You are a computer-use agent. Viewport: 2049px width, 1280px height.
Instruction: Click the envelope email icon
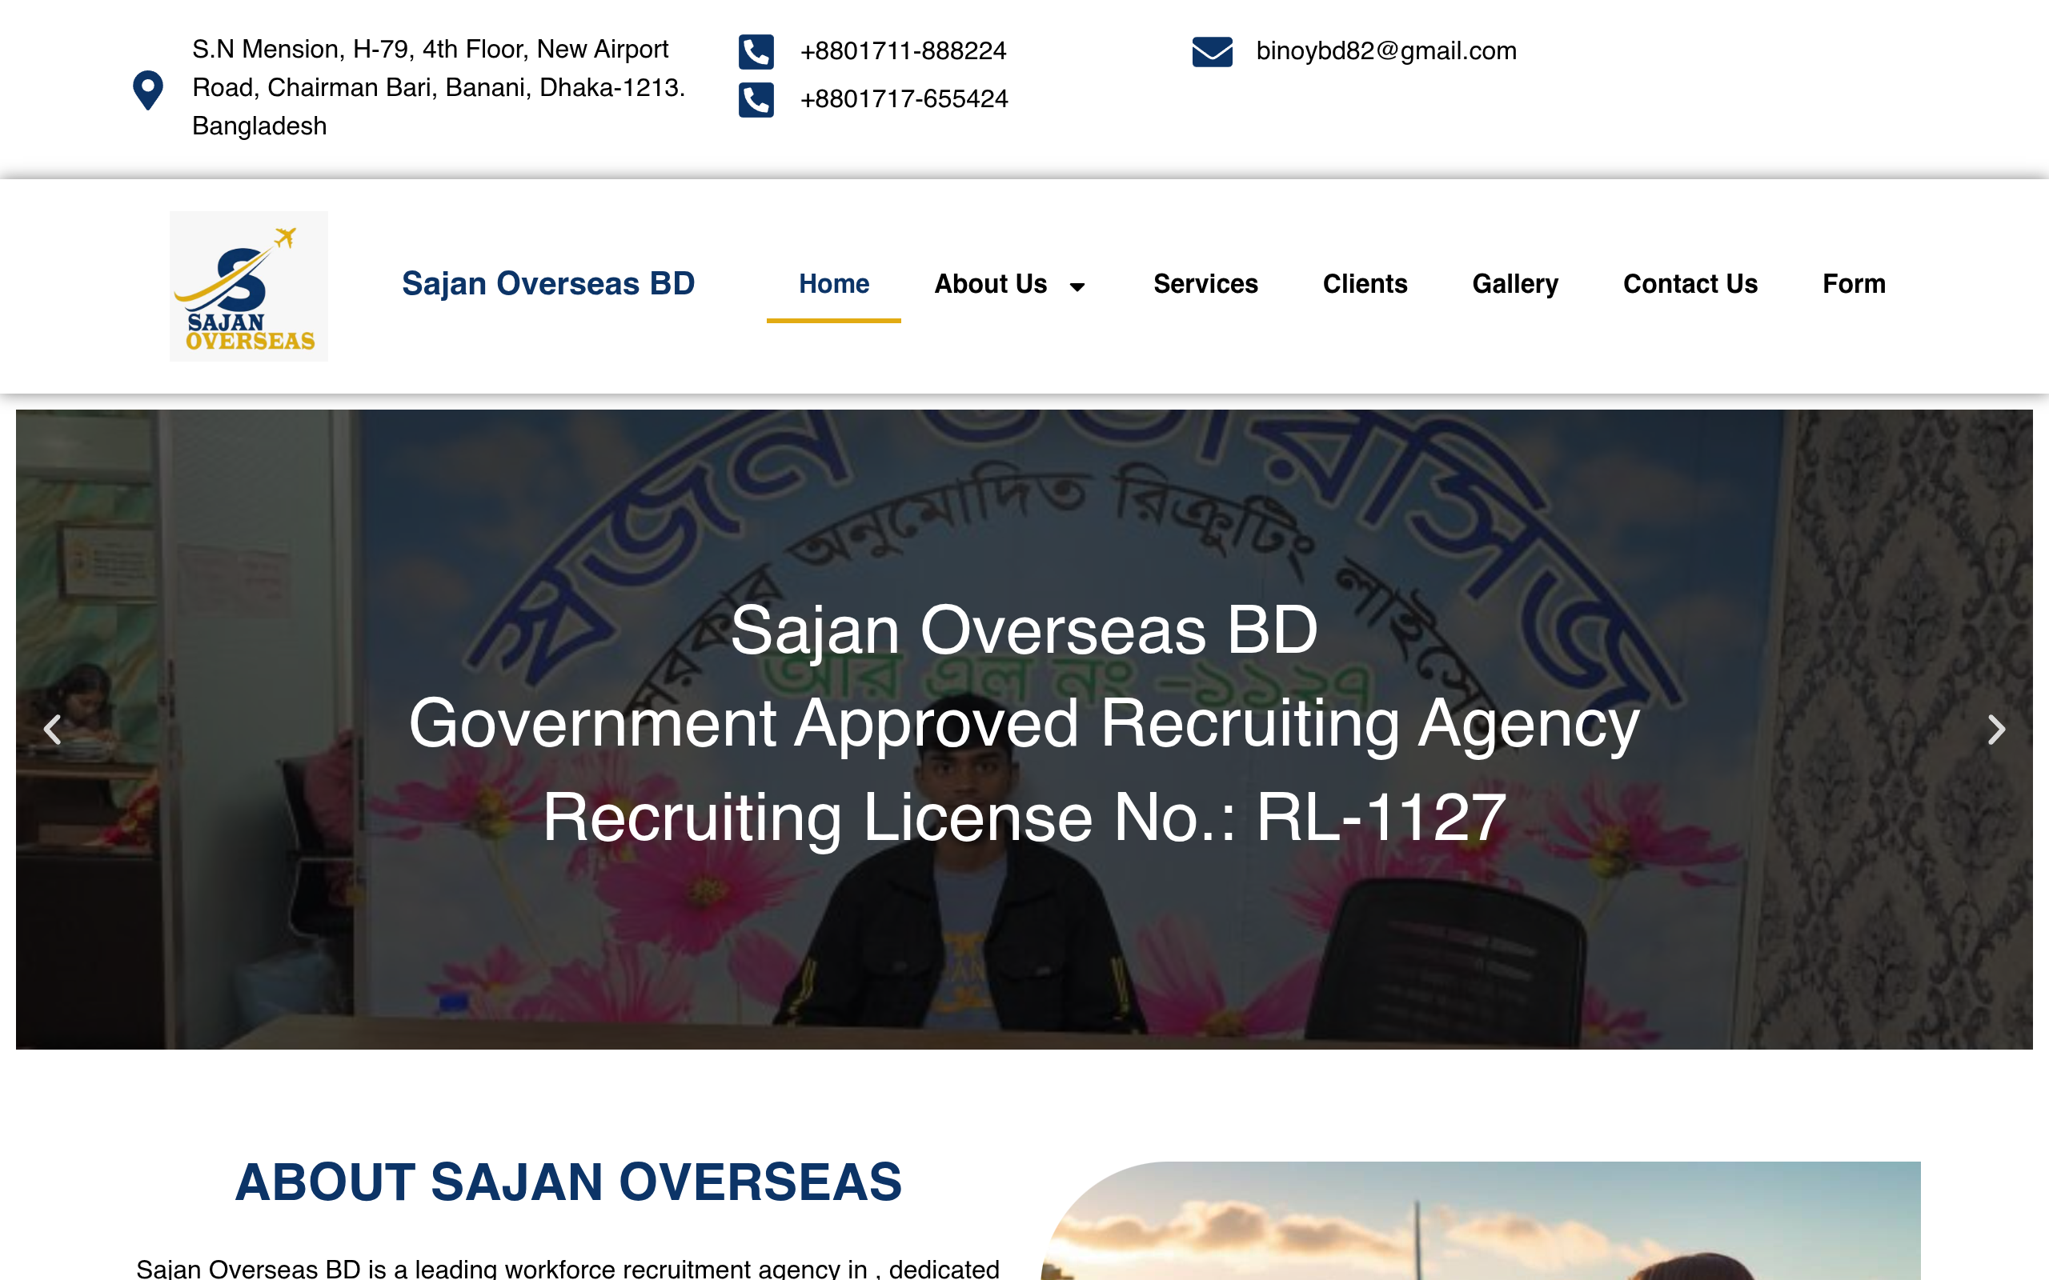pyautogui.click(x=1212, y=52)
